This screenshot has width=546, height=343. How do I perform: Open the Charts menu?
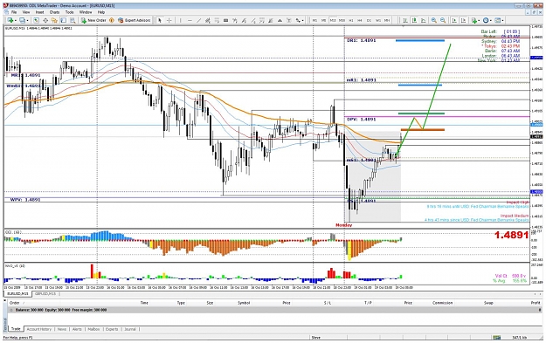55,12
